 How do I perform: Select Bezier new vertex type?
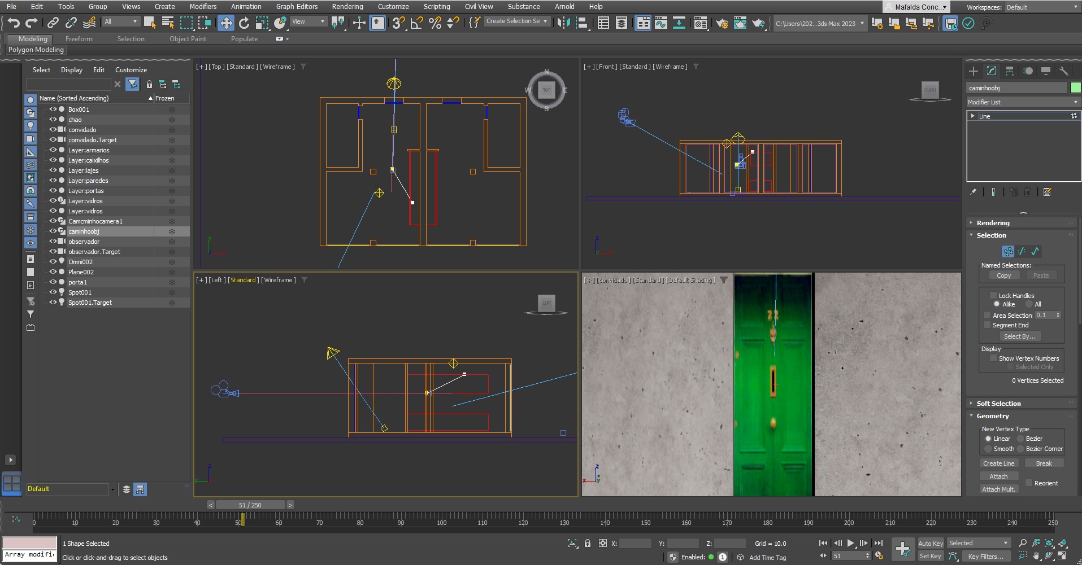pyautogui.click(x=1021, y=439)
